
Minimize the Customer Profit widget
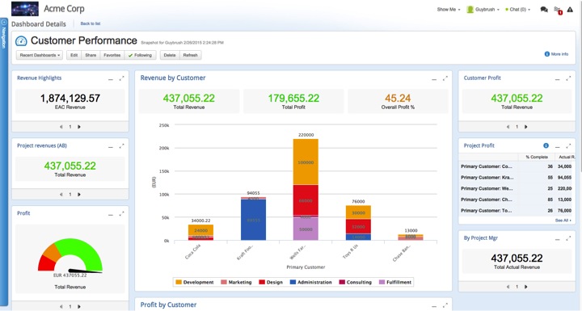point(558,79)
